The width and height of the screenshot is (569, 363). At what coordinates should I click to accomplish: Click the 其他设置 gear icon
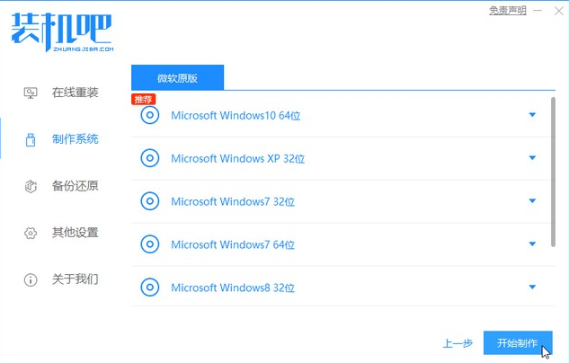(x=31, y=233)
